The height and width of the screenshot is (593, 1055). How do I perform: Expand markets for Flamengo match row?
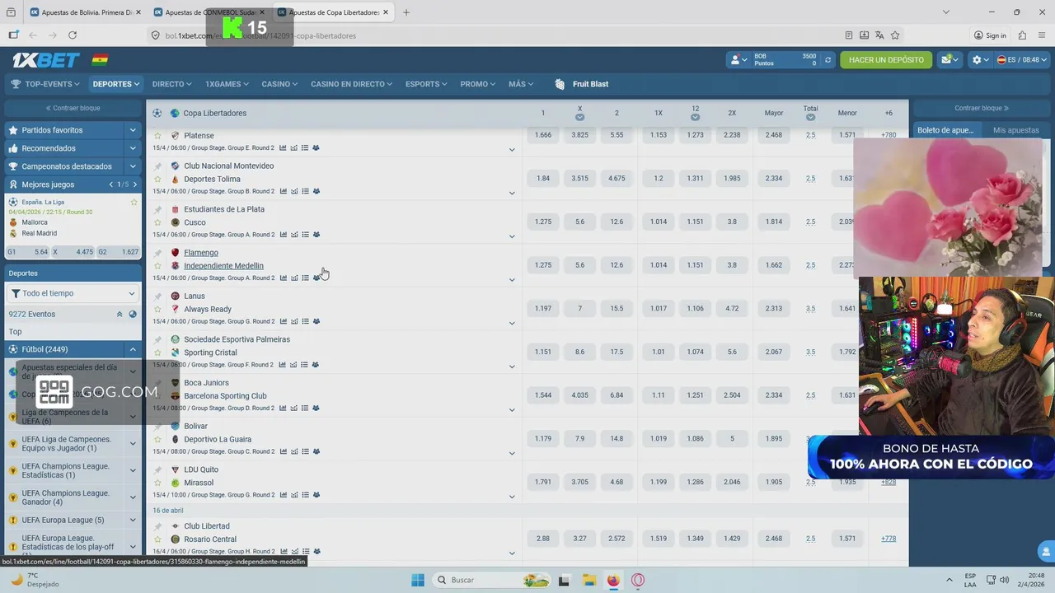512,280
